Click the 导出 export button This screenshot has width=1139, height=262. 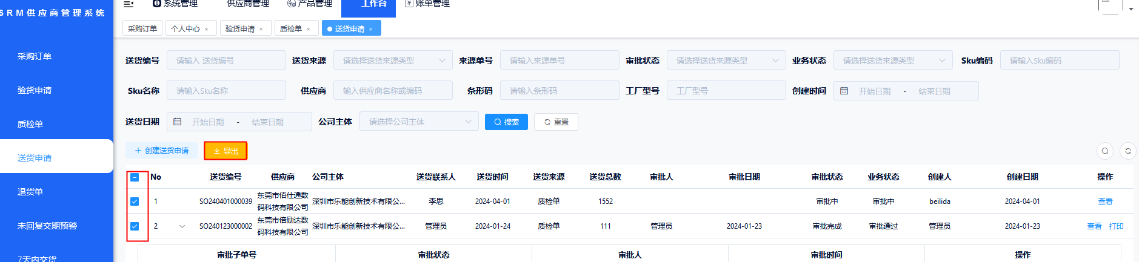[x=225, y=151]
